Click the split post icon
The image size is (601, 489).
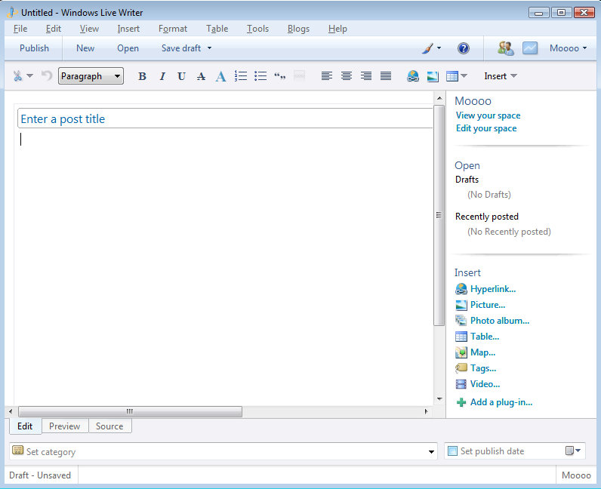coord(299,75)
